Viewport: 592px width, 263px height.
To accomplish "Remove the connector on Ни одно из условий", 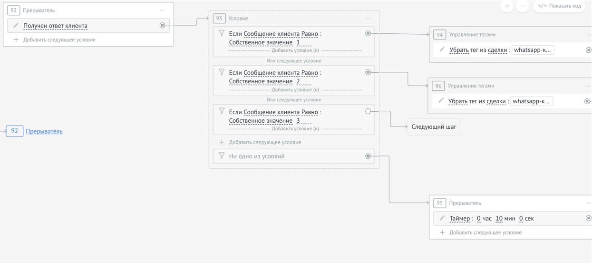I will [x=368, y=156].
